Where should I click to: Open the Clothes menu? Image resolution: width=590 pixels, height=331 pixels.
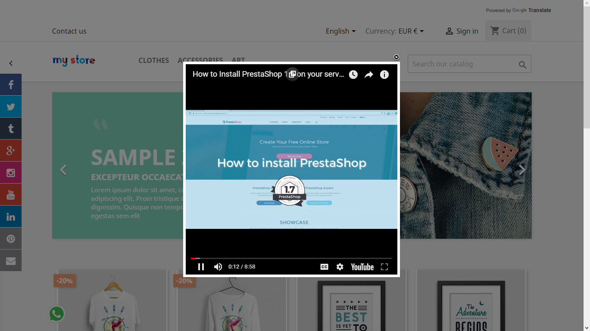pyautogui.click(x=154, y=60)
